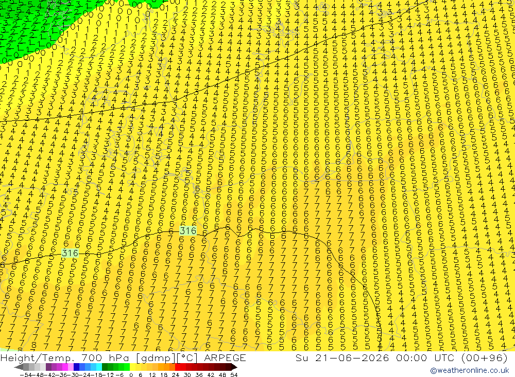Open the weatheronline.co.uk copyright link
Image resolution: width=515 pixels, height=377 pixels.
470,370
